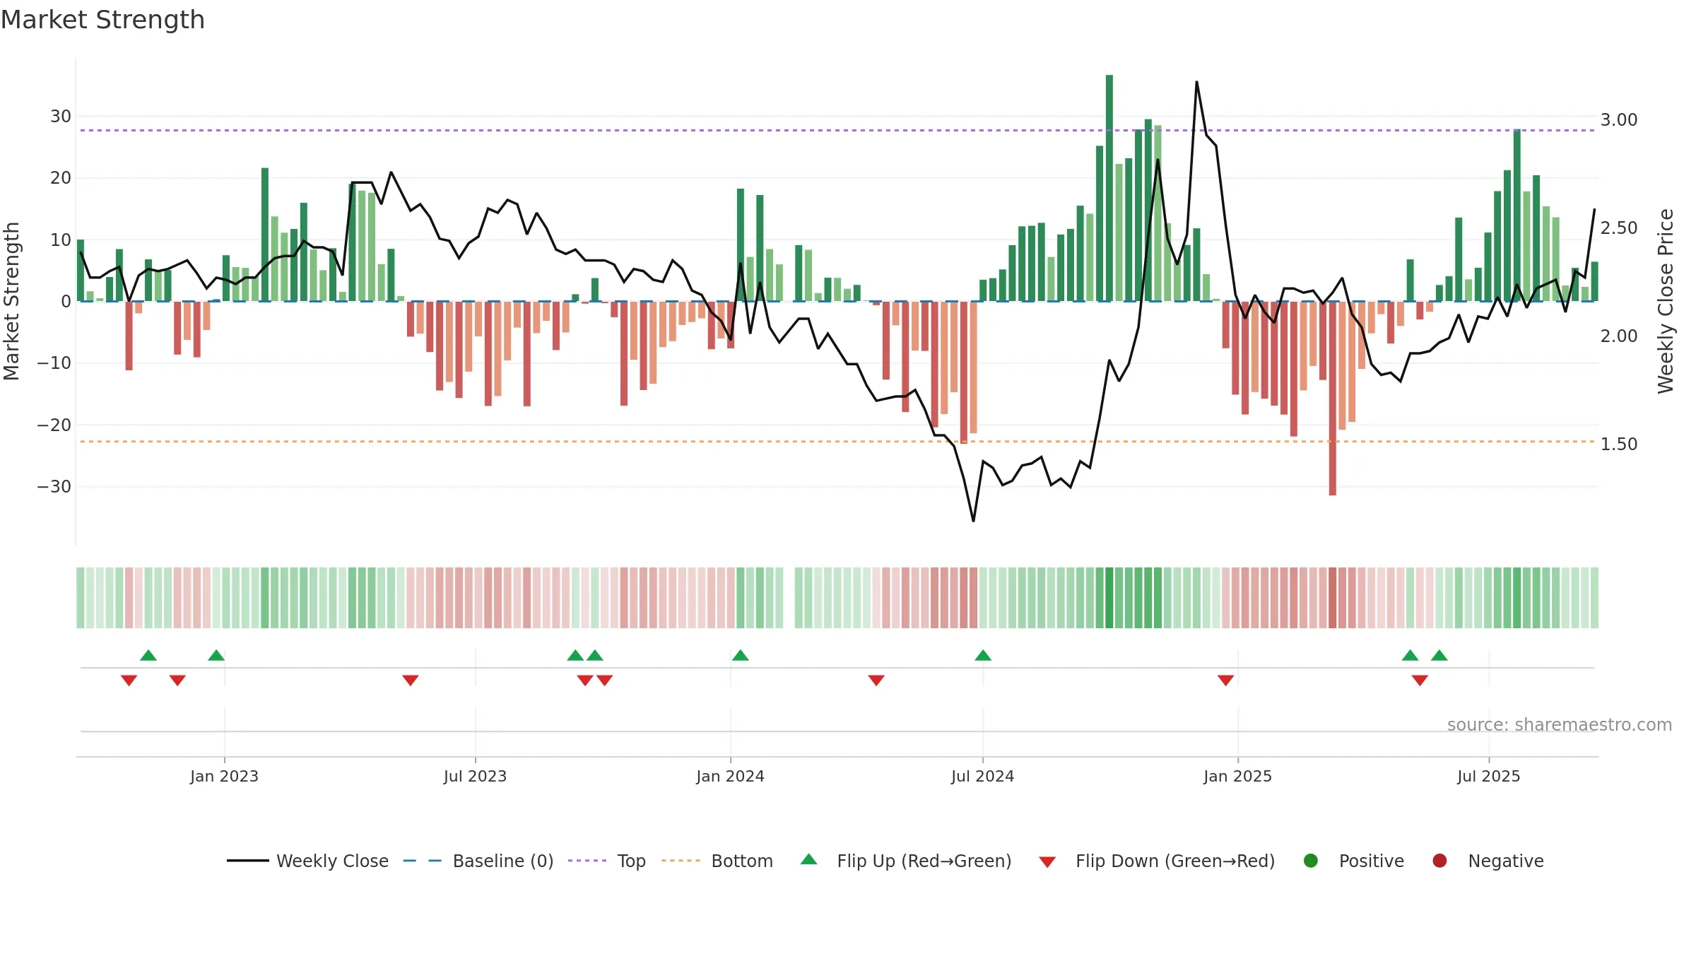
Task: Click the 'source: sharemaestro.com' text
Action: click(1560, 725)
